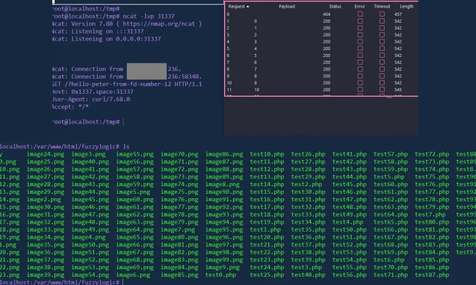
Task: Toggle Timeout checkbox for request 6, payload 5
Action: pyautogui.click(x=382, y=56)
